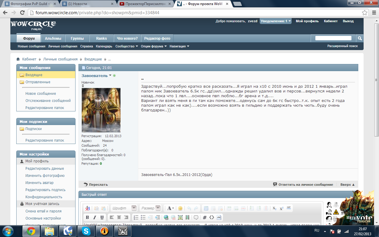Open the Завоеватель username dropdown arrow
The width and height of the screenshot is (379, 237).
(110, 75)
